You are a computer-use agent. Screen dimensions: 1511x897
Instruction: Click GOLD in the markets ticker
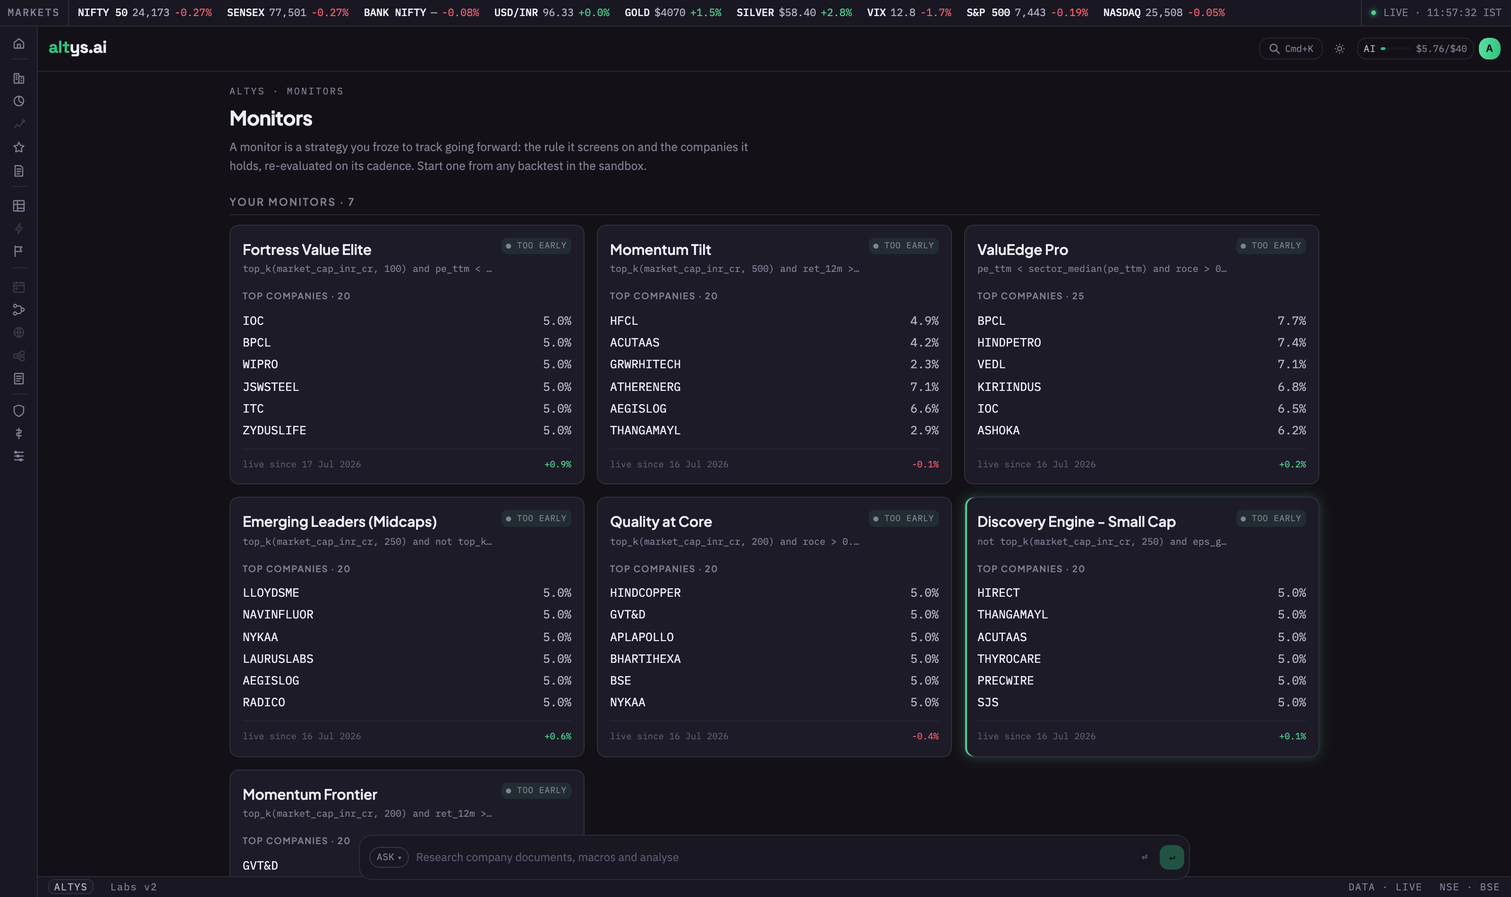point(673,13)
